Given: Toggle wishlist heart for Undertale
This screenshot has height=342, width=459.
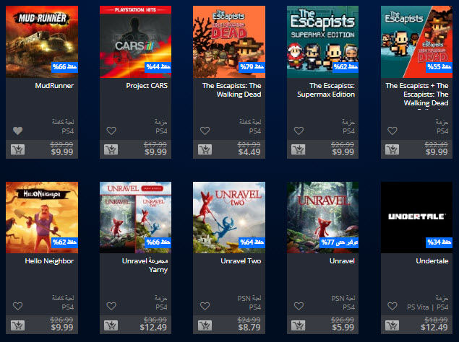Looking at the screenshot, I should (x=392, y=306).
